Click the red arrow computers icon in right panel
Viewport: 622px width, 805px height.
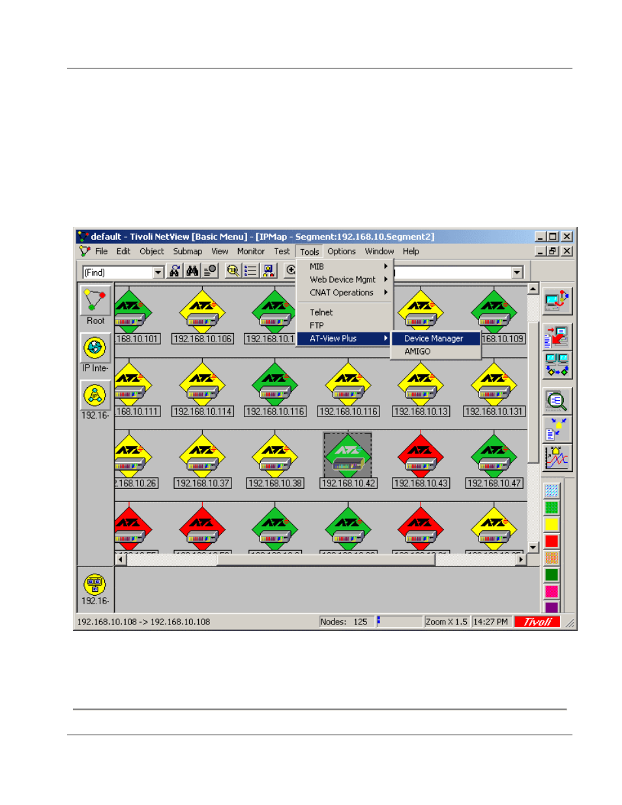557,336
